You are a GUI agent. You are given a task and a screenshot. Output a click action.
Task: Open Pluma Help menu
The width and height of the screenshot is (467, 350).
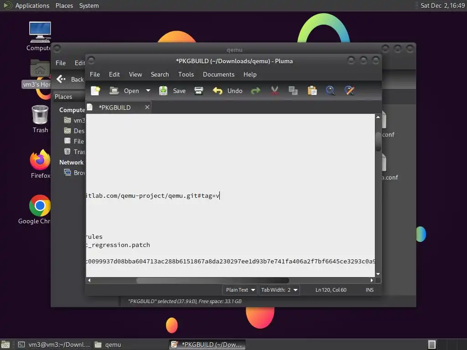tap(250, 74)
